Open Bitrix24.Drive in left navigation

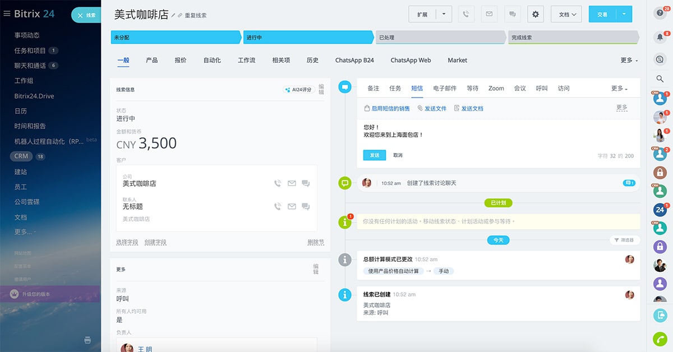click(34, 96)
